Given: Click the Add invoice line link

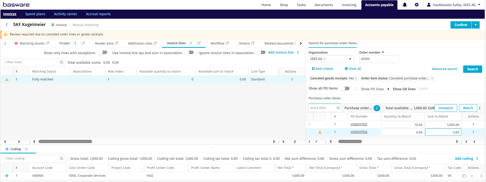Looking at the screenshot, I should [281, 52].
